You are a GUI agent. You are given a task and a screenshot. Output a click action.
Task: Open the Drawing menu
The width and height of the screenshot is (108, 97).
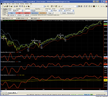pos(22,4)
